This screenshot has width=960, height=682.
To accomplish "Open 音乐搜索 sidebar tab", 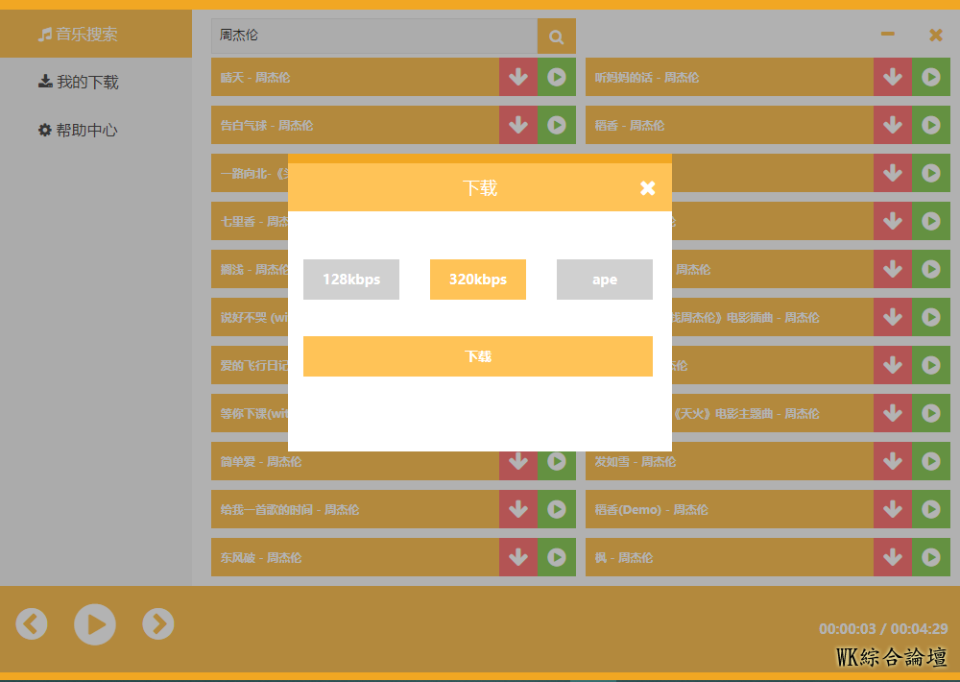I will 86,35.
